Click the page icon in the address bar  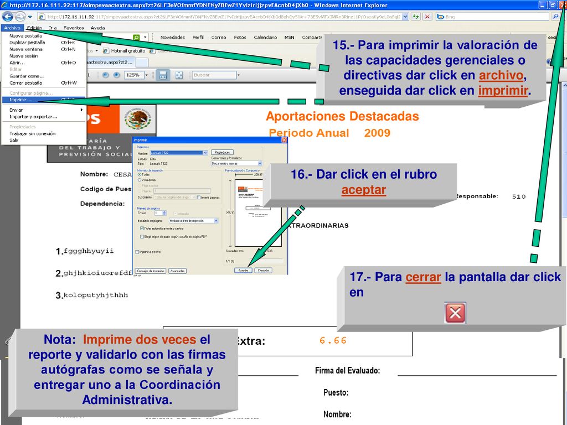[x=42, y=17]
